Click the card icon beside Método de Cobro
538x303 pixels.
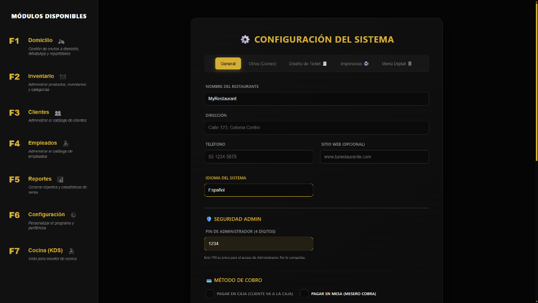[x=208, y=280]
